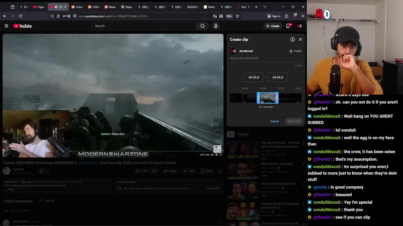
Task: Click the clip right trim handle
Action: coord(276,98)
